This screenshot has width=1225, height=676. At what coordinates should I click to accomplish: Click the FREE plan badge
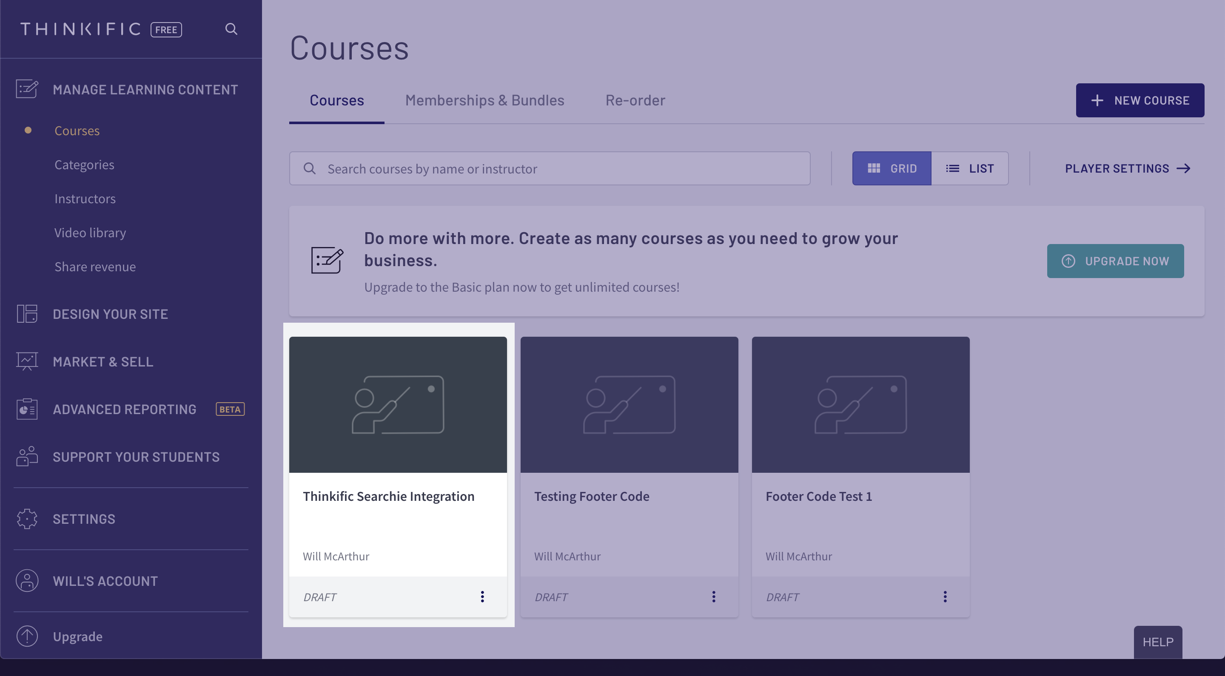(166, 29)
